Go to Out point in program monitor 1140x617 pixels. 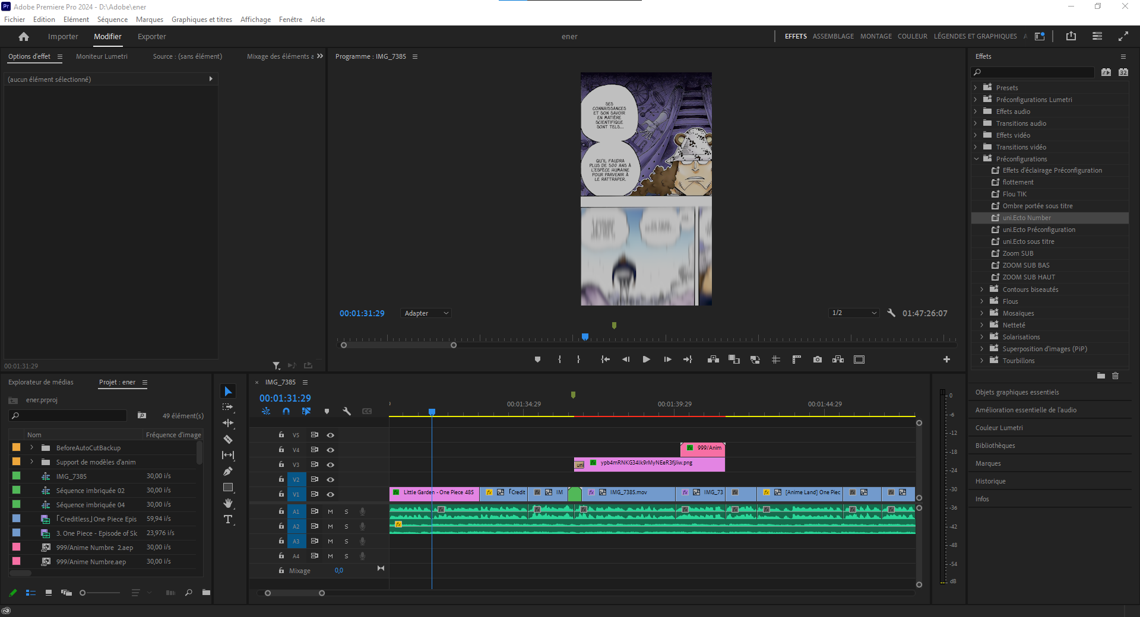pos(688,360)
